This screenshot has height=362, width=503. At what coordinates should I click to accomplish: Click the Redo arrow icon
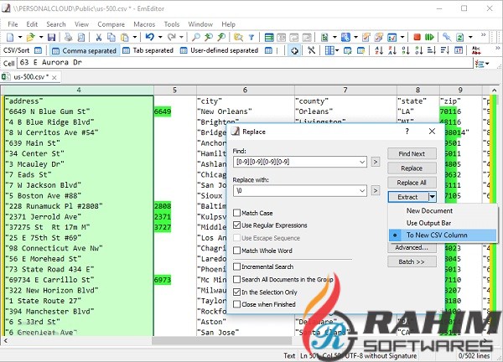(172, 37)
